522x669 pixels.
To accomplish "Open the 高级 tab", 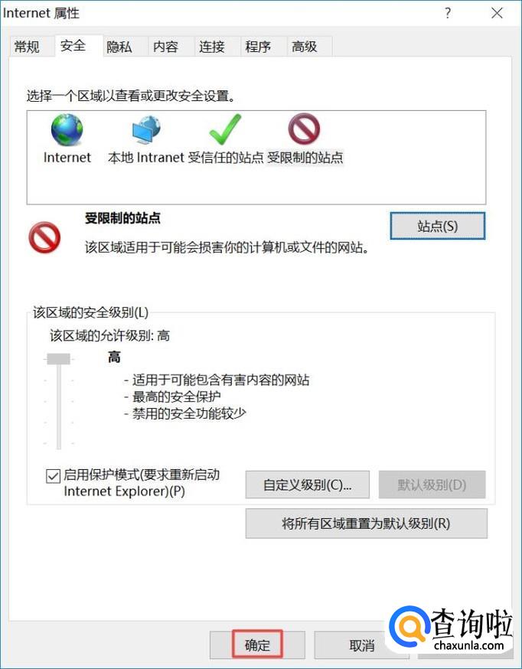I will pos(304,47).
